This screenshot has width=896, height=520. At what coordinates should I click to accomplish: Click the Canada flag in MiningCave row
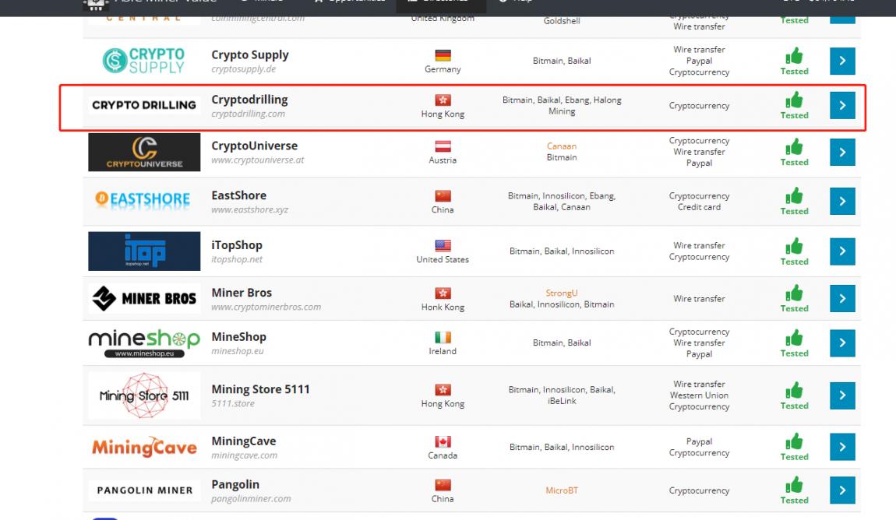tap(443, 442)
